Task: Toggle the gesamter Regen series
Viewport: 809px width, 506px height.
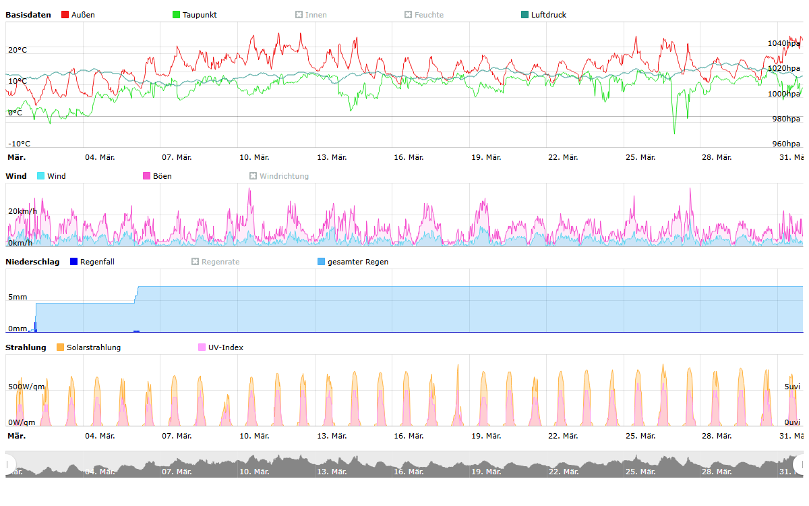Action: (357, 262)
